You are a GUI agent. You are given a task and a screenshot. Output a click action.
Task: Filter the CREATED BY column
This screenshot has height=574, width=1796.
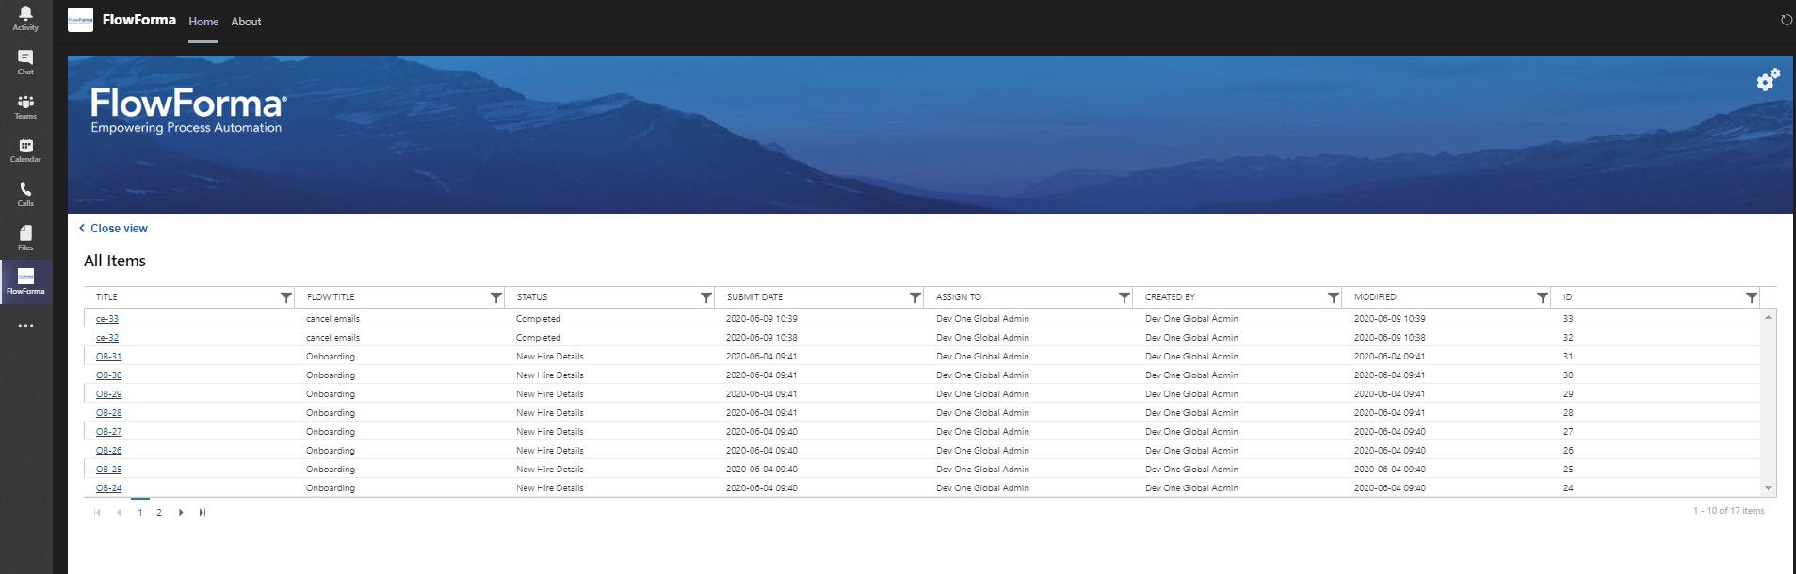(x=1333, y=297)
